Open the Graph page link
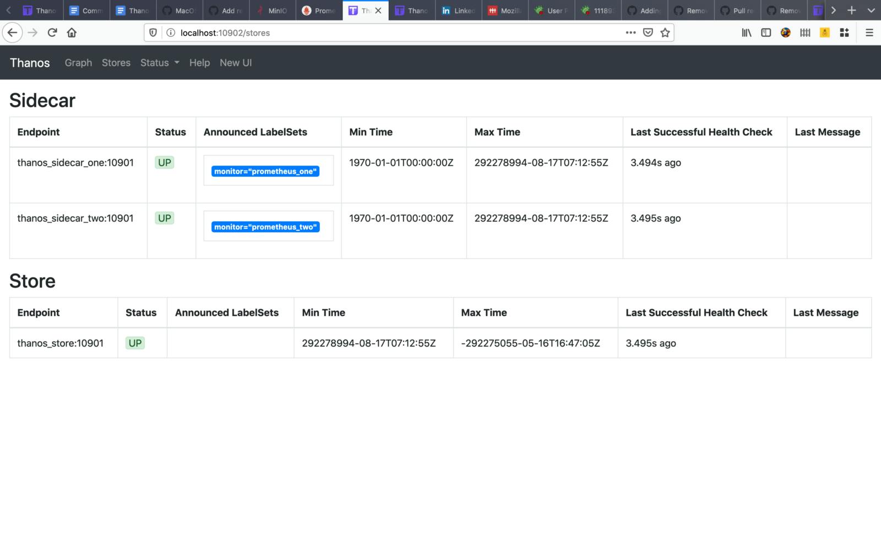 (x=78, y=63)
